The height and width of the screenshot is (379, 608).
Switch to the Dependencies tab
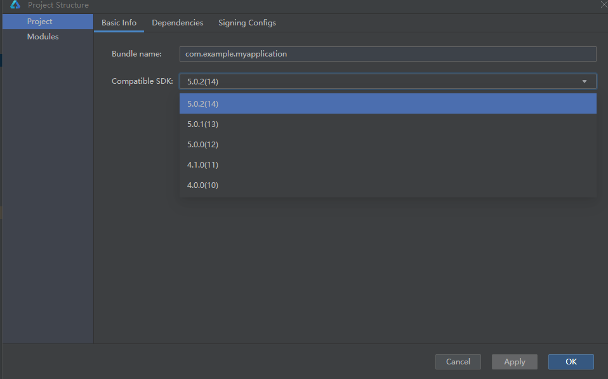tap(178, 23)
